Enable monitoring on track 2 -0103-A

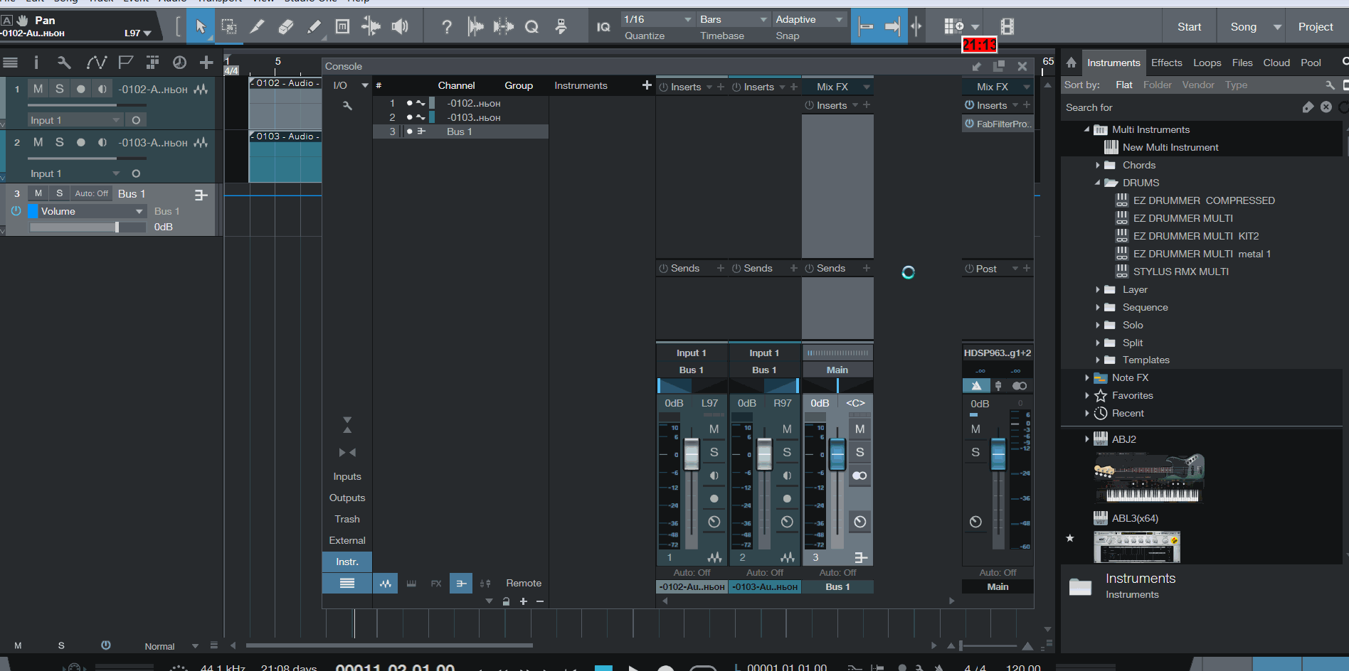102,142
